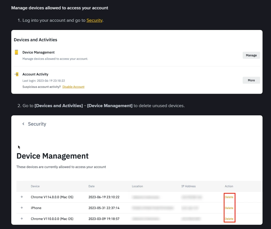Open the Security link in step 1

[x=94, y=20]
